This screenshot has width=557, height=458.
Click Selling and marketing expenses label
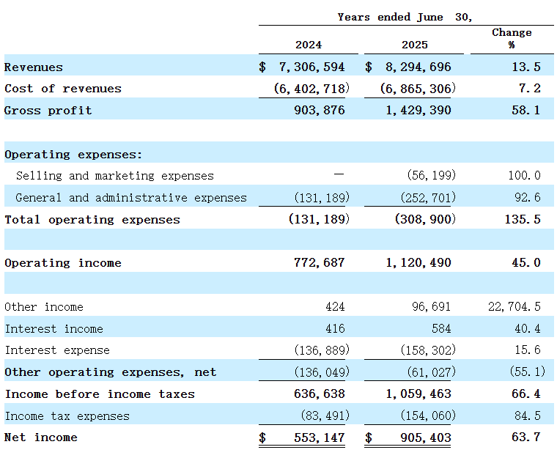click(x=115, y=176)
